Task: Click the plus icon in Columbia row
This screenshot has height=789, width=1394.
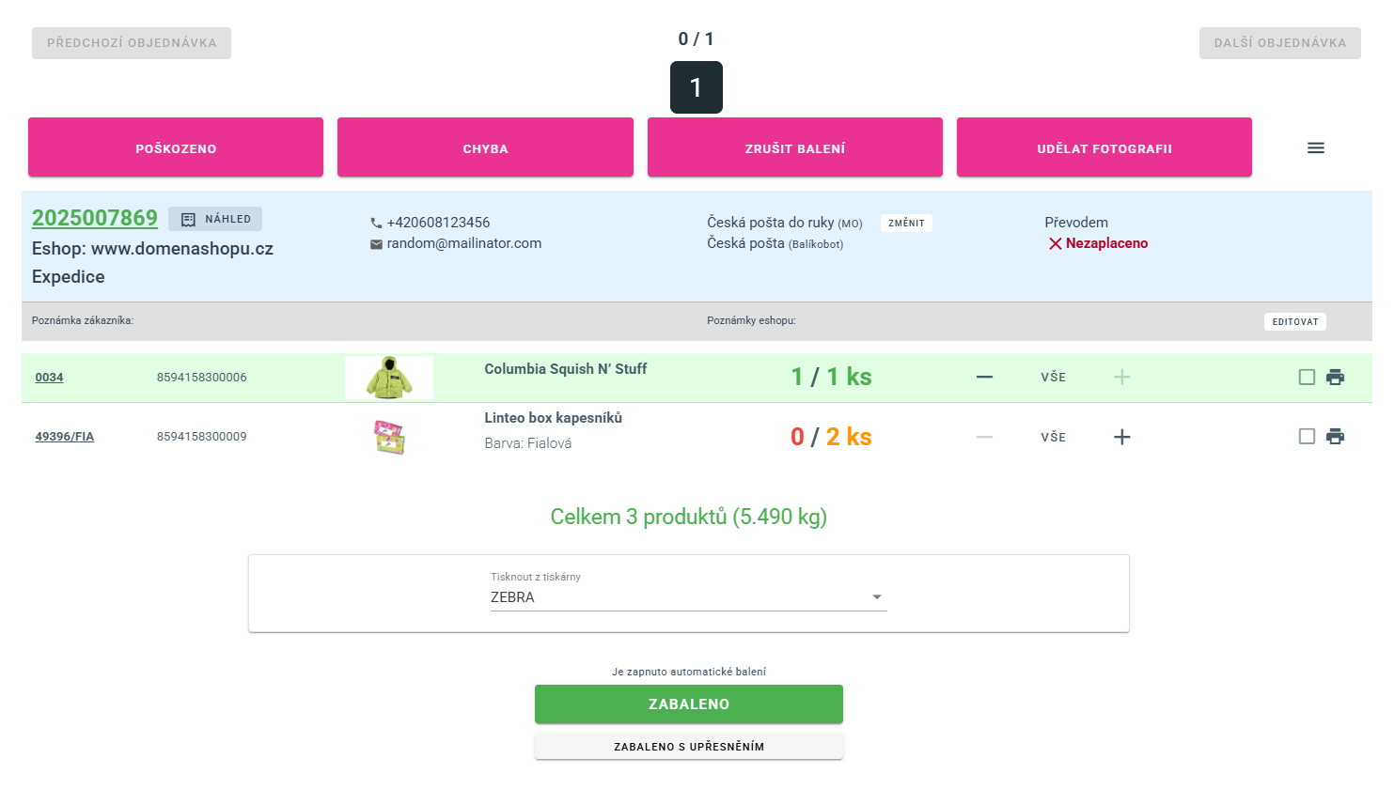Action: (x=1121, y=377)
